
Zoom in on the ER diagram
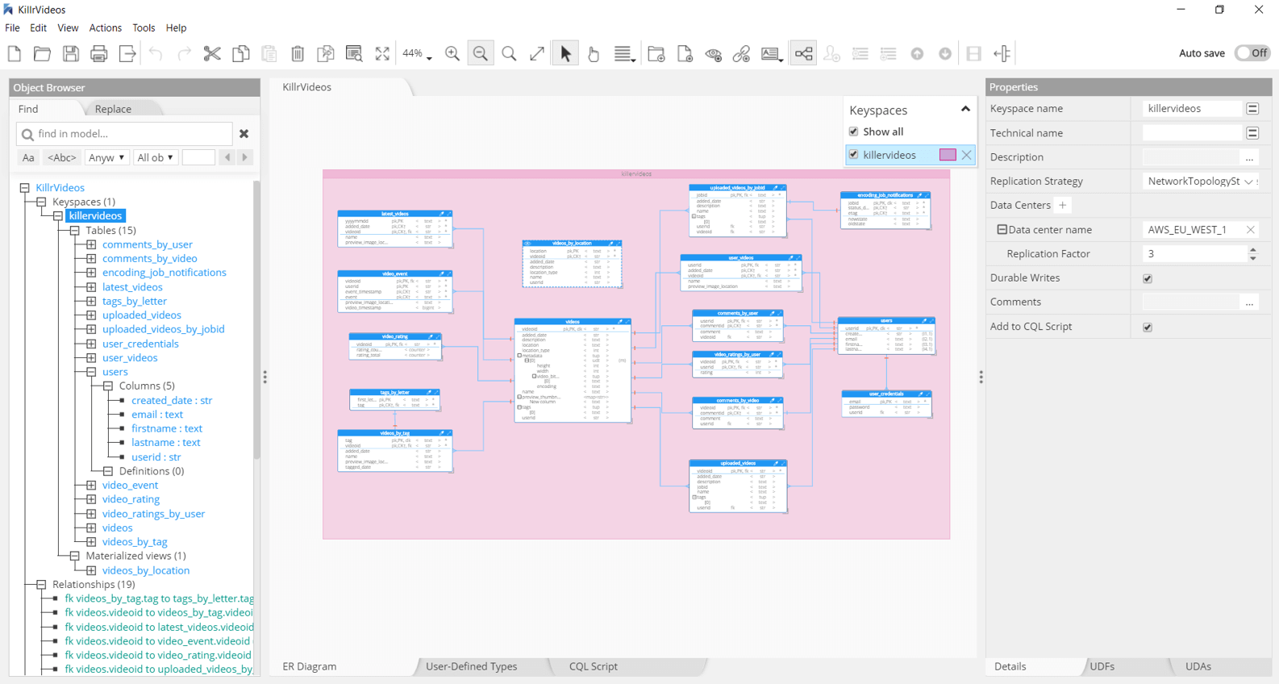(x=452, y=54)
